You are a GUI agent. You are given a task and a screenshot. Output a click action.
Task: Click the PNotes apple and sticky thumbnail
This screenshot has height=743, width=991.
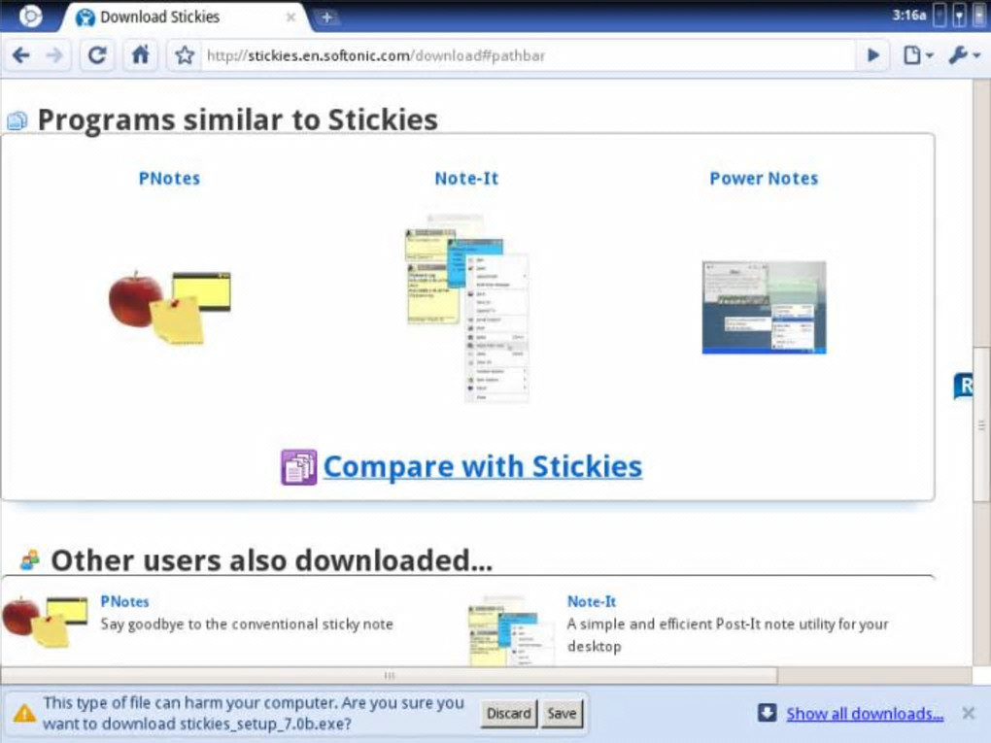click(169, 308)
